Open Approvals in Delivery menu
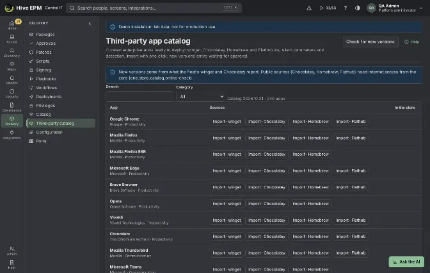 [61, 43]
